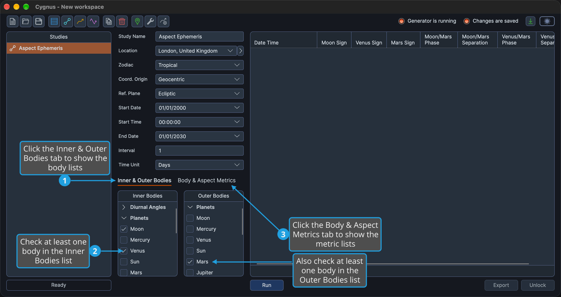Viewport: 561px width, 297px height.
Task: Click the chart-with-gear toolbar icon
Action: coord(163,21)
